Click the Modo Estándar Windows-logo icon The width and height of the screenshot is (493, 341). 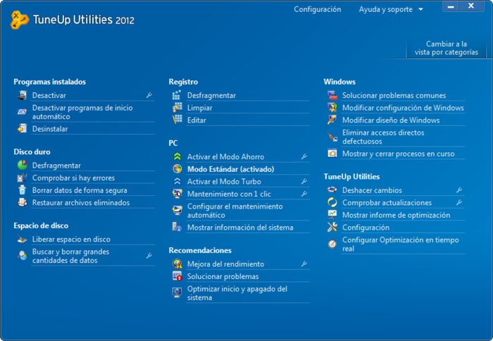pyautogui.click(x=177, y=169)
